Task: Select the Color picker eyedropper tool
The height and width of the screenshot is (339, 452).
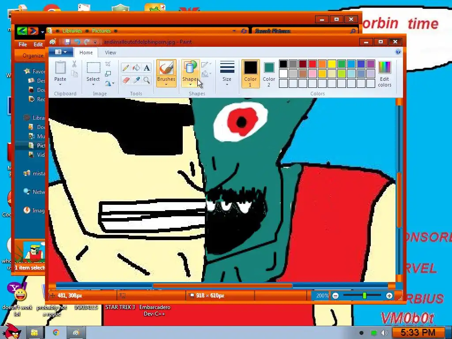Action: click(136, 80)
